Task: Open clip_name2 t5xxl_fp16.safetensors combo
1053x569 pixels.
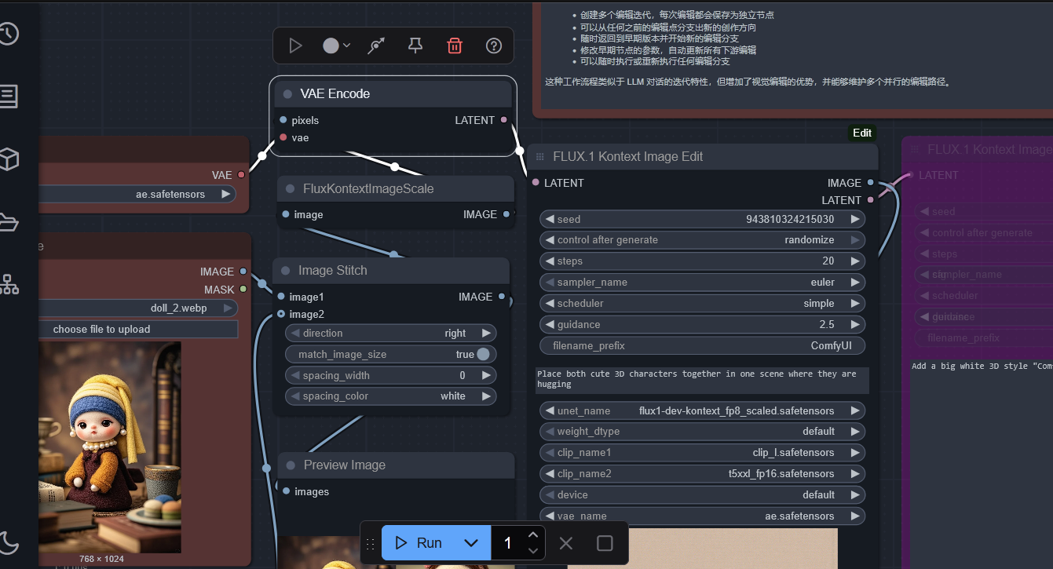Action: tap(702, 473)
